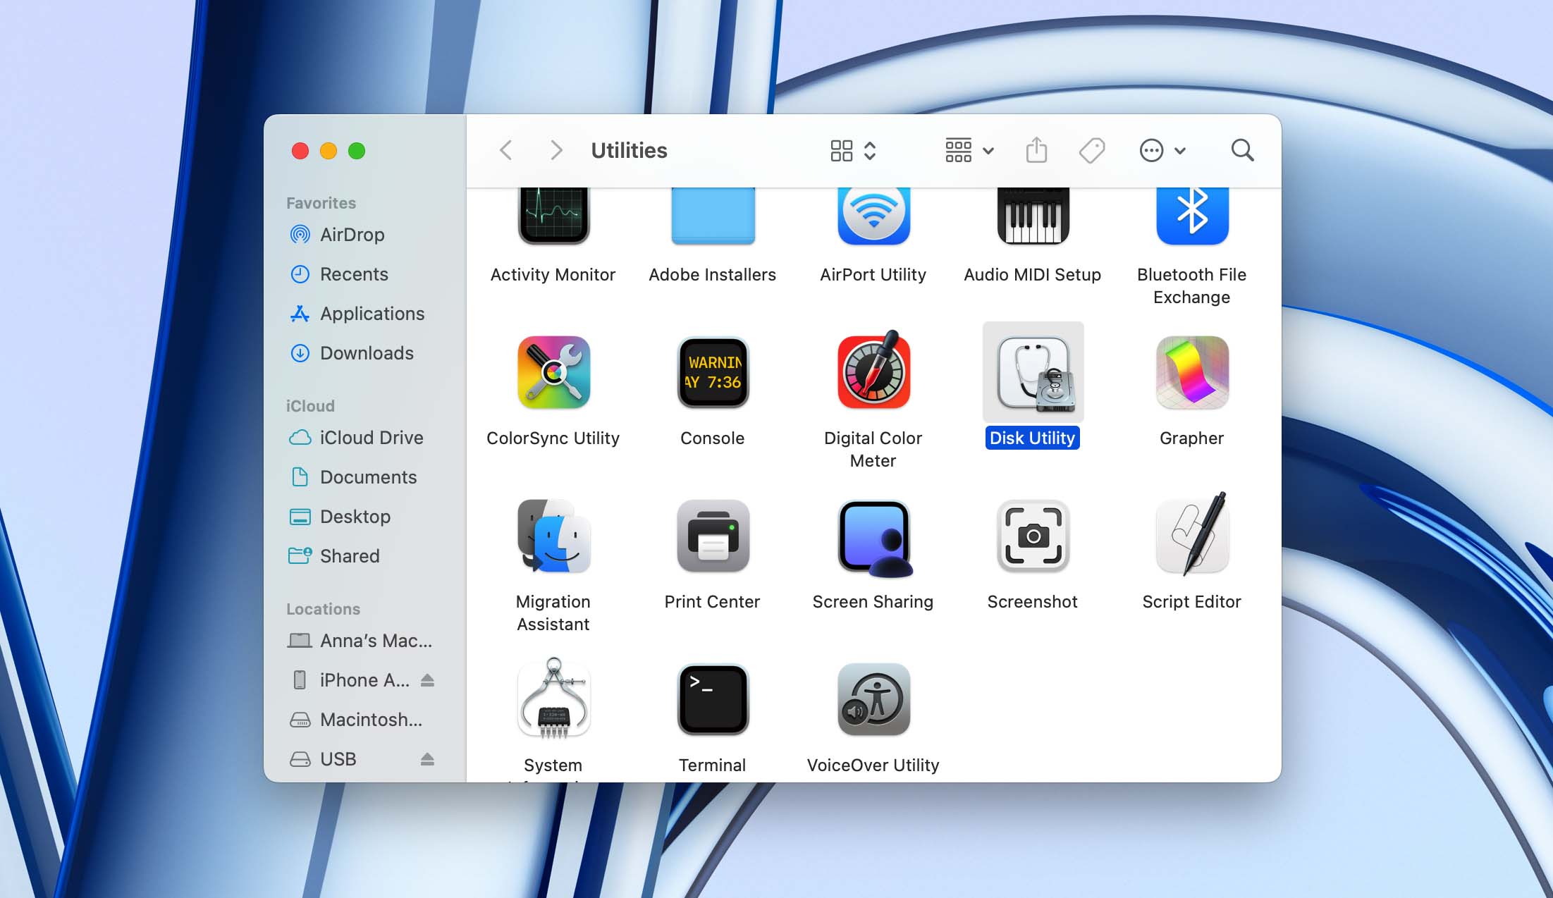This screenshot has width=1553, height=898.
Task: Open the view switcher control
Action: [851, 150]
